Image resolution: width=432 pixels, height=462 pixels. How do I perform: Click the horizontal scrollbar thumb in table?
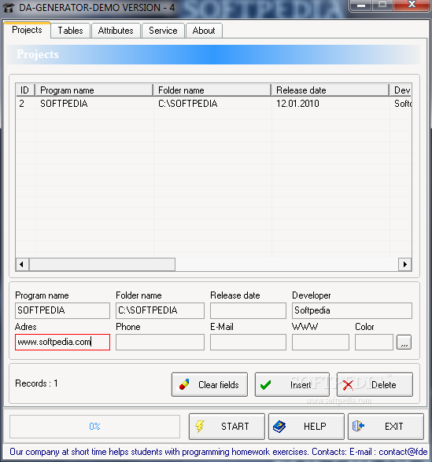(x=102, y=264)
